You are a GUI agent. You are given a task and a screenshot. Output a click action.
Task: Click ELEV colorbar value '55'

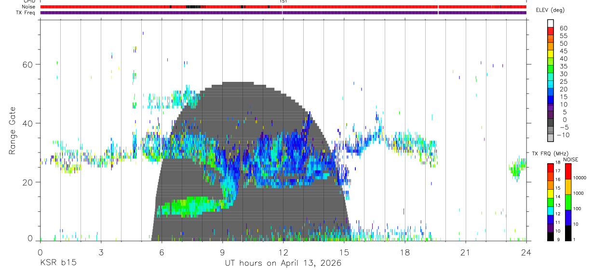[563, 36]
